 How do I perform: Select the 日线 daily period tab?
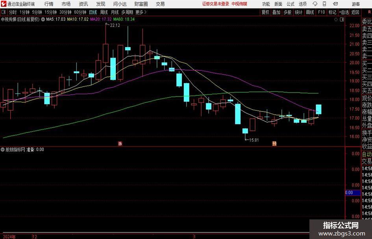pyautogui.click(x=93, y=12)
